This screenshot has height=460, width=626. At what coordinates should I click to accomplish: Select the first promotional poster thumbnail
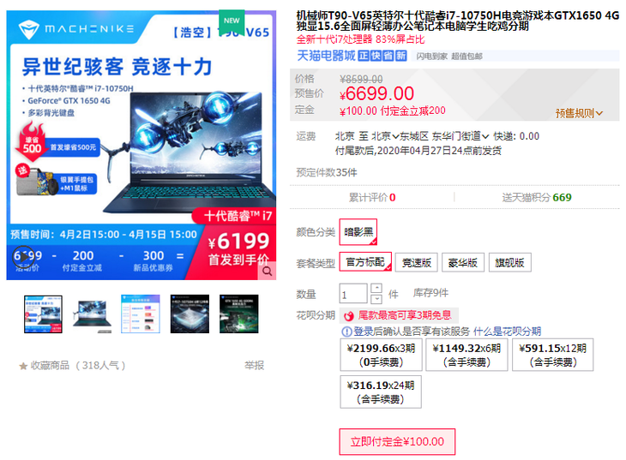pos(43,314)
